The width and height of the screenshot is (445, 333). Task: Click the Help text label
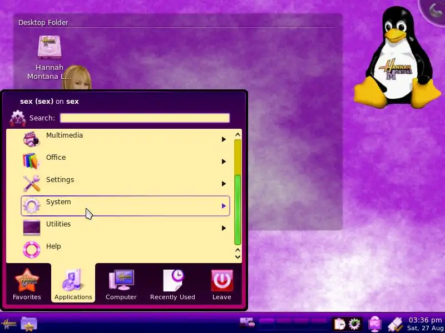click(x=53, y=246)
